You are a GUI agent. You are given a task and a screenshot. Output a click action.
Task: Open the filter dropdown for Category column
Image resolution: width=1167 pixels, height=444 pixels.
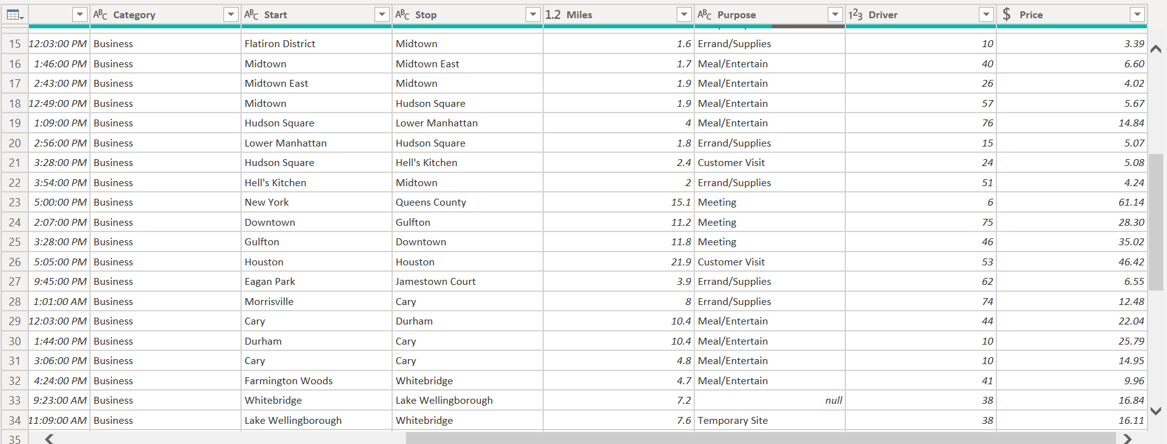(231, 14)
